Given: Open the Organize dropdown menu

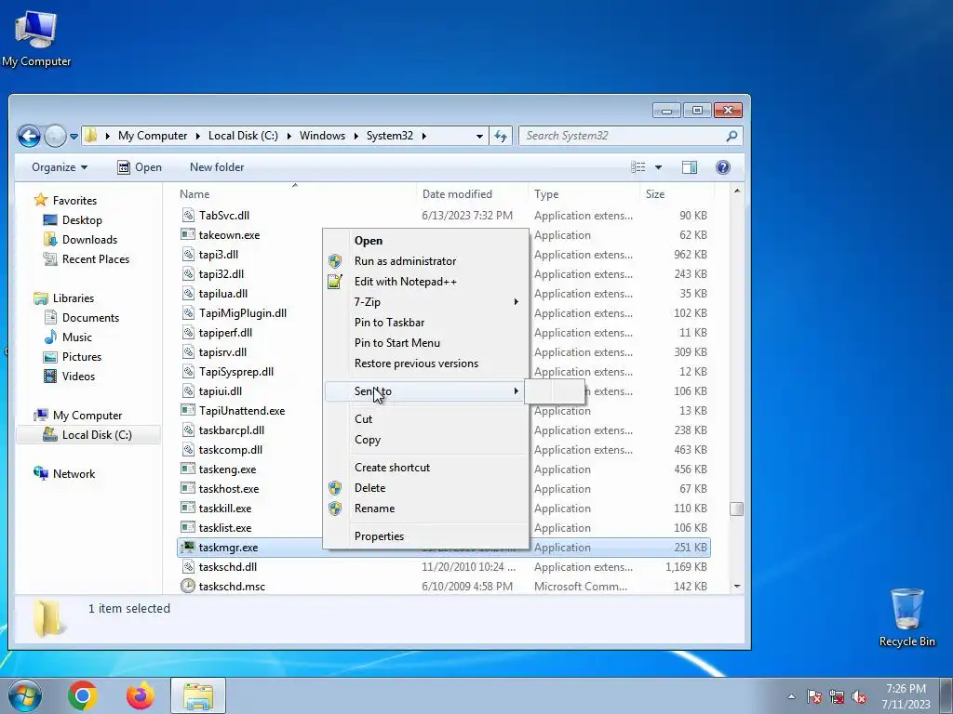Looking at the screenshot, I should click(x=60, y=167).
